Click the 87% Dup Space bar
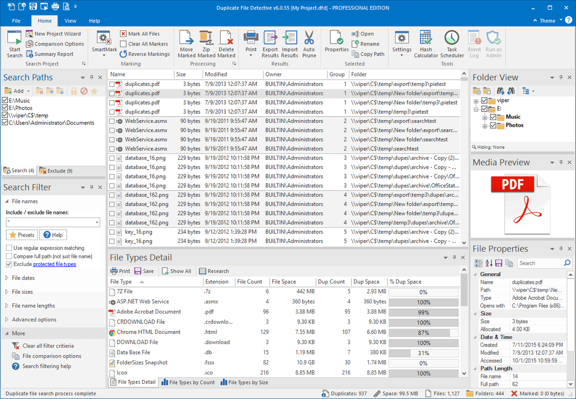Image resolution: width=576 pixels, height=399 pixels. click(x=423, y=332)
